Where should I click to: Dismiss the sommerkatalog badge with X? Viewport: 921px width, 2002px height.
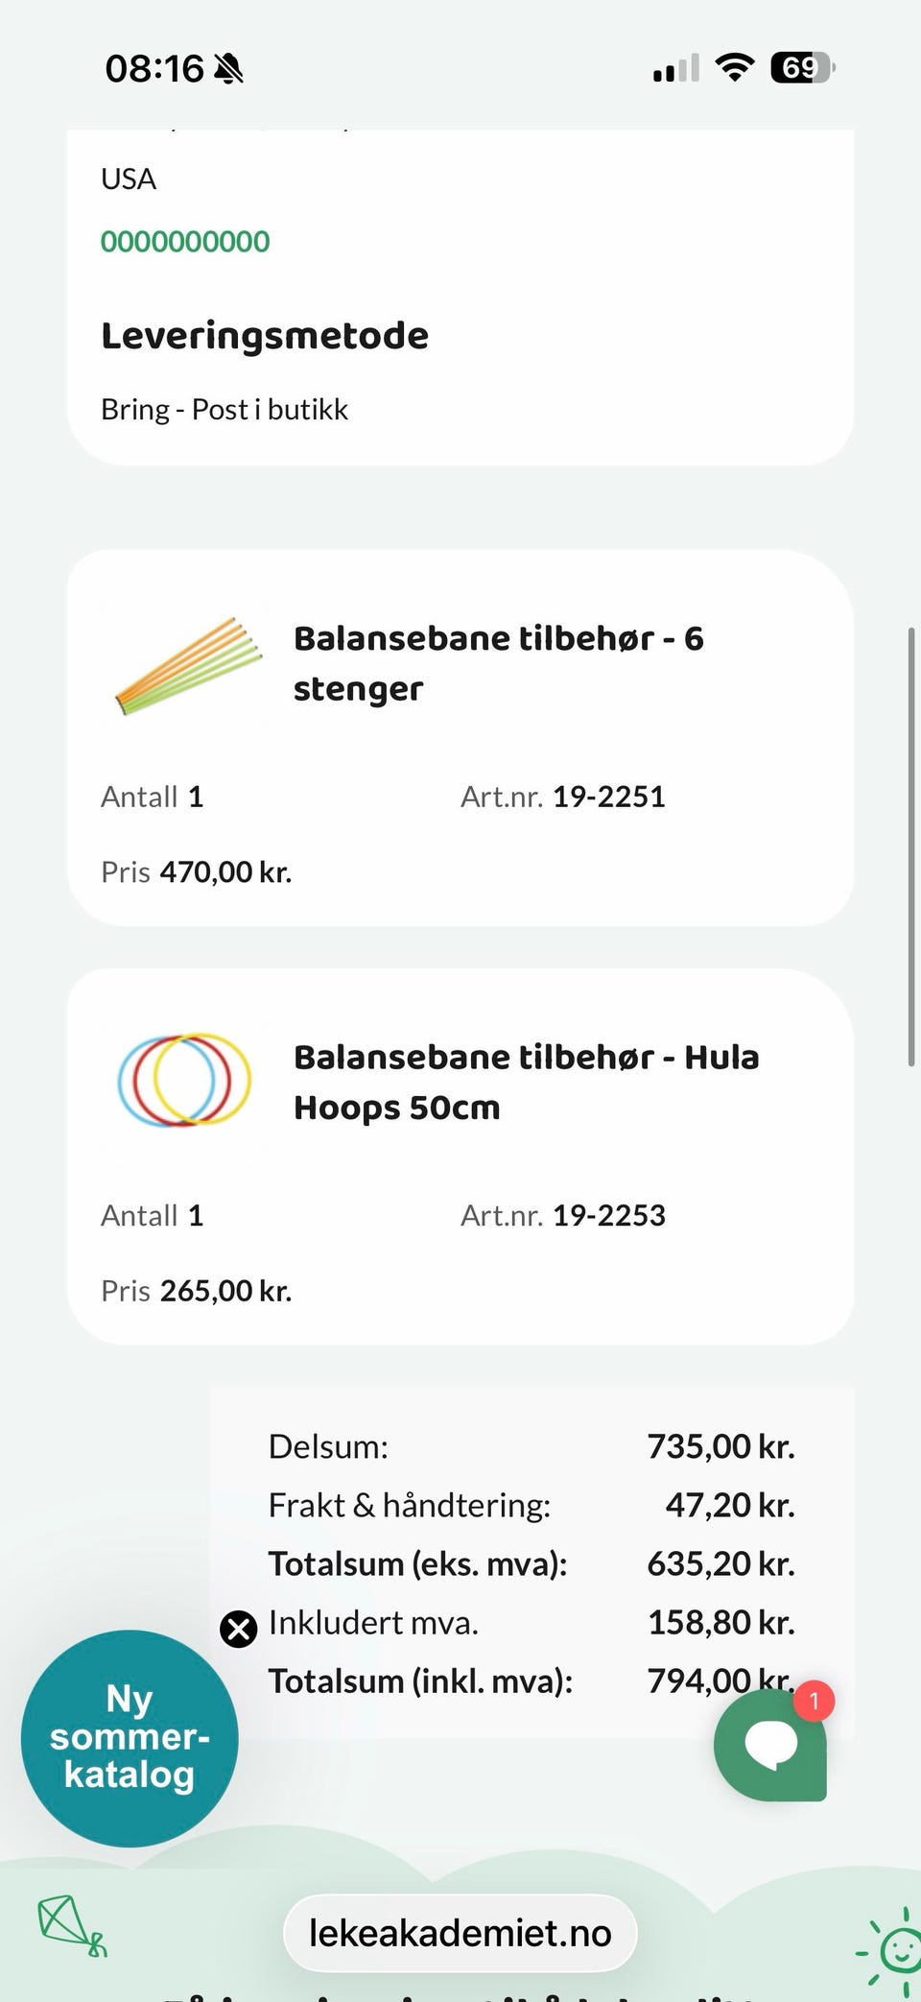pyautogui.click(x=239, y=1629)
